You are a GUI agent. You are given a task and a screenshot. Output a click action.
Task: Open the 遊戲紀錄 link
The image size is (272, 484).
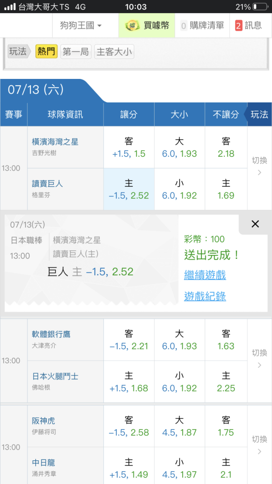pyautogui.click(x=205, y=296)
